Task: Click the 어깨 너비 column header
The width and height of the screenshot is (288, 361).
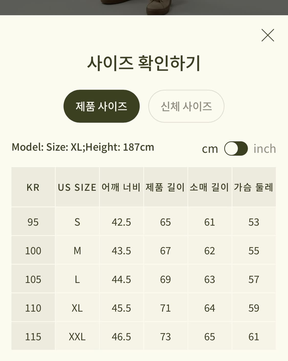Action: (122, 187)
